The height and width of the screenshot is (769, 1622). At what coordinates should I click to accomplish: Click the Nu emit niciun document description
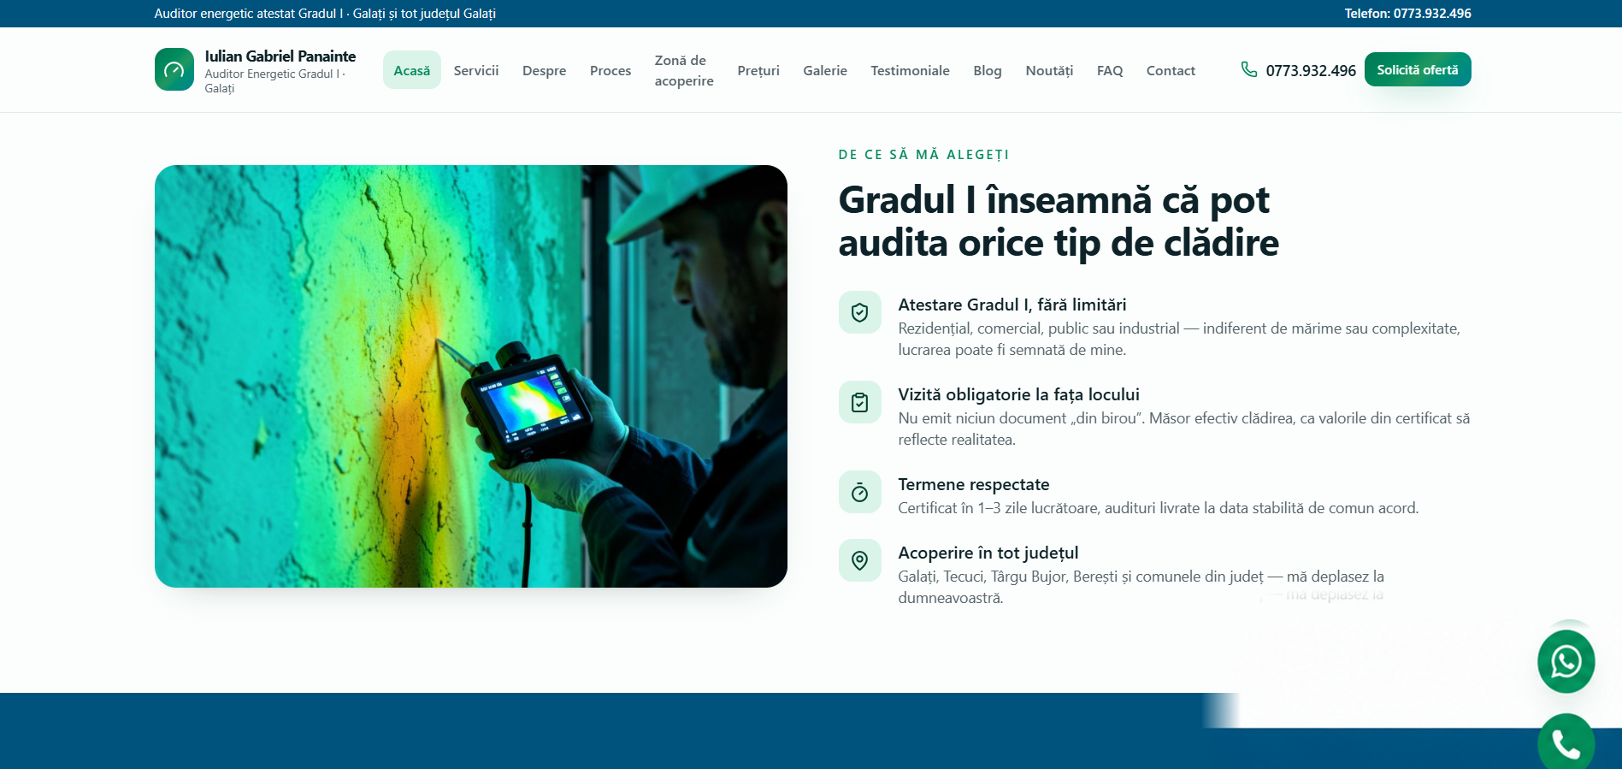[1184, 429]
